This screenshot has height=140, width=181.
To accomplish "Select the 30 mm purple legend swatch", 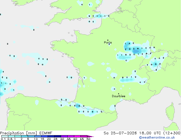I will click(64, 136).
